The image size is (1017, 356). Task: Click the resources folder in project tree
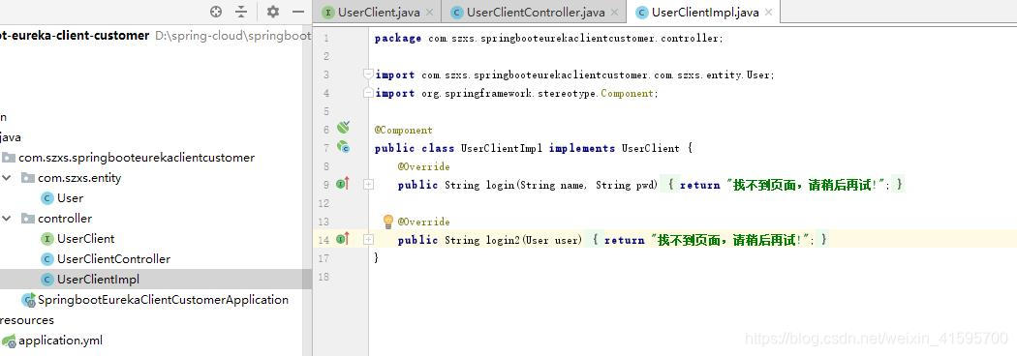[26, 320]
